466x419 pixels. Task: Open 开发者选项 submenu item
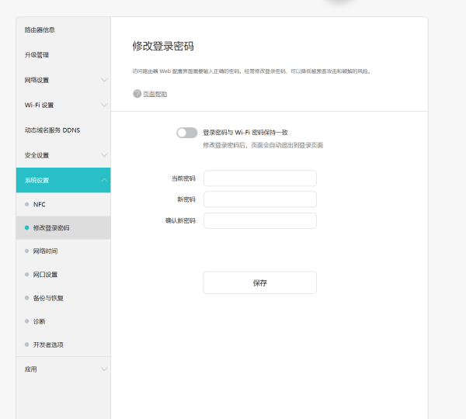(48, 345)
